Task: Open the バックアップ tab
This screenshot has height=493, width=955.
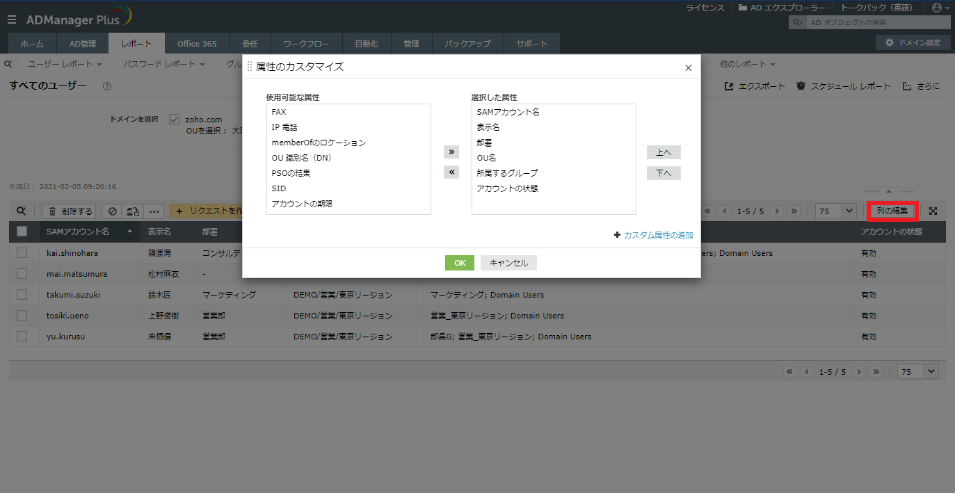Action: (x=467, y=43)
